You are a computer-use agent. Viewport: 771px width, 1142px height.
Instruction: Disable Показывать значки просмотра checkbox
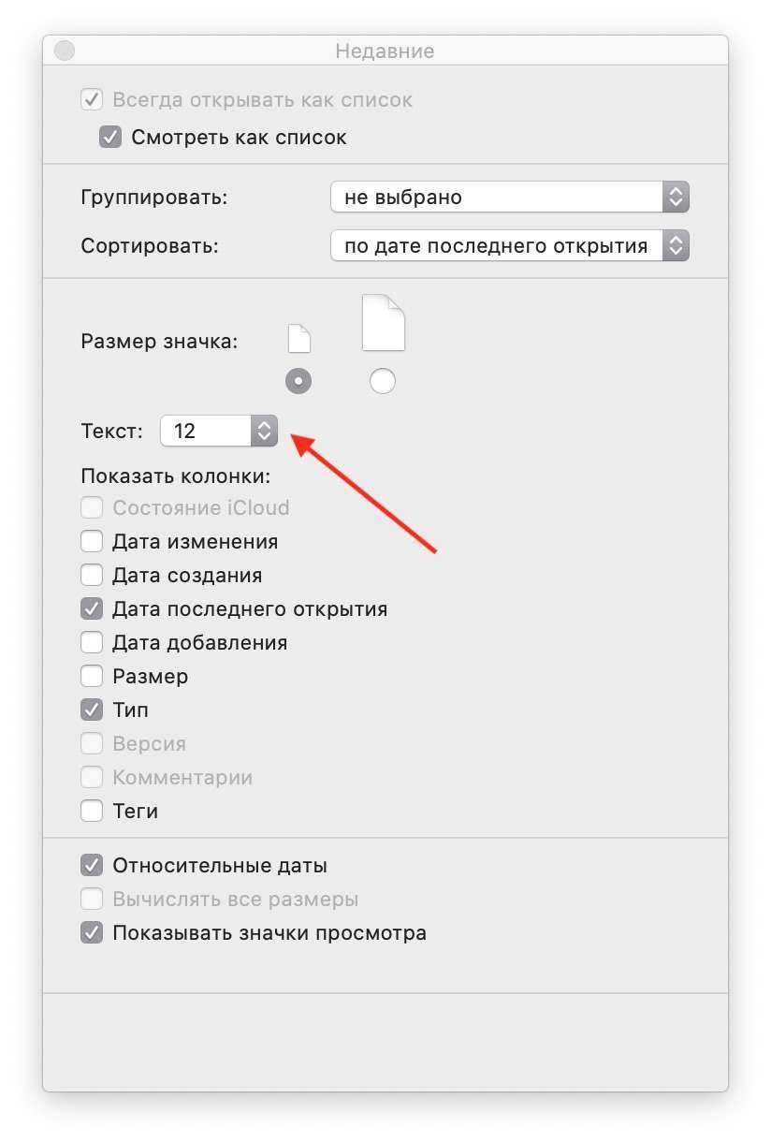[92, 933]
